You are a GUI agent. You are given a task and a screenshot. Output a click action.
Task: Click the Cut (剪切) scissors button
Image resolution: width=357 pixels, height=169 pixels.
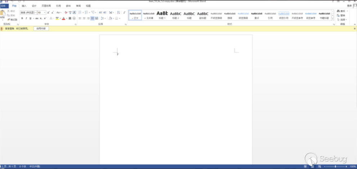(11, 11)
